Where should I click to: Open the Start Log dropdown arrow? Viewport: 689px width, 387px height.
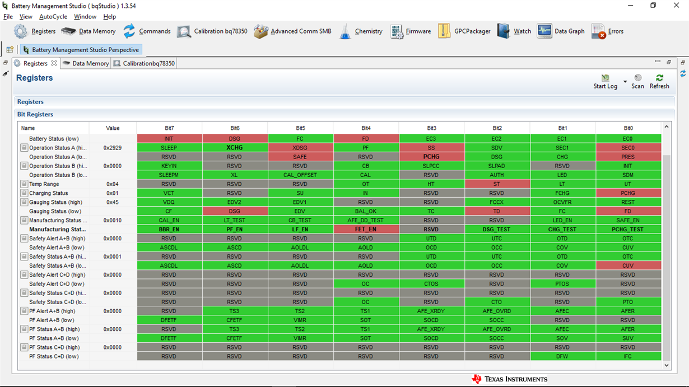pos(625,82)
